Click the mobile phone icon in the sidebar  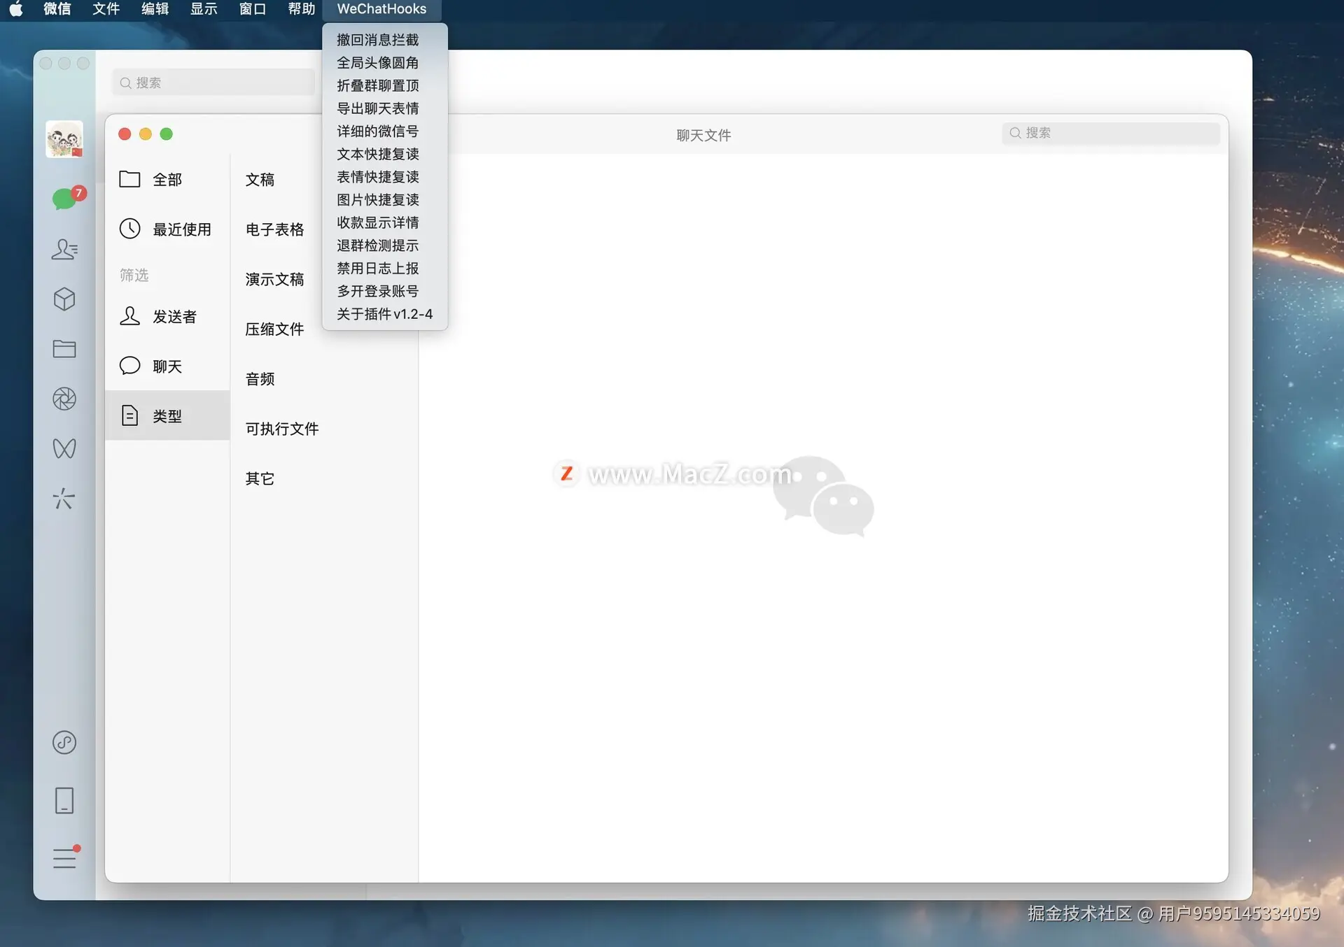pos(64,801)
